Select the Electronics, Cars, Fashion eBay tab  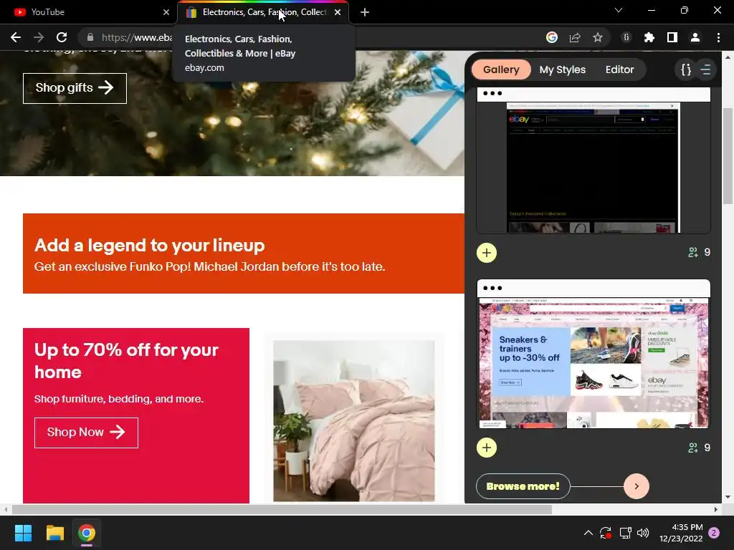[x=264, y=12]
